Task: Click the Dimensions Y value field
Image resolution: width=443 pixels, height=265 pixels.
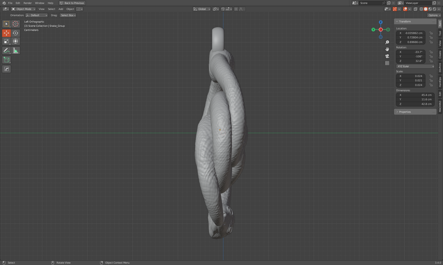Action: (x=415, y=99)
